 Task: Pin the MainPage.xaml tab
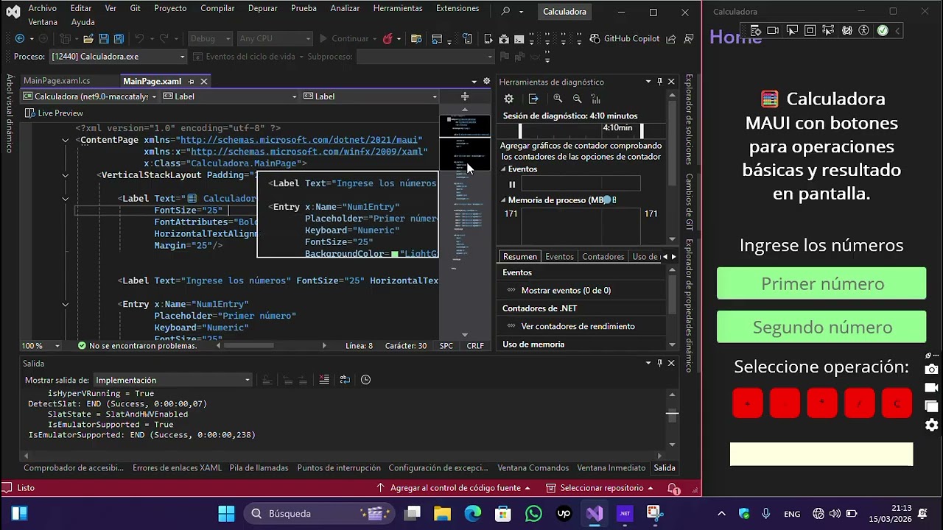click(x=191, y=81)
